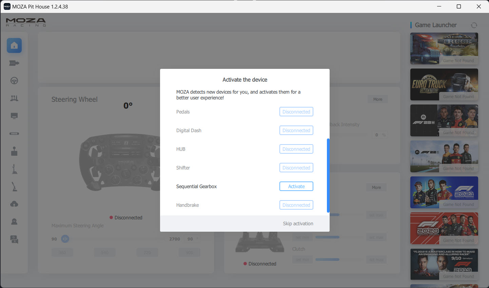489x288 pixels.
Task: Click the Digital Dash Disconnected button
Action: (x=296, y=130)
